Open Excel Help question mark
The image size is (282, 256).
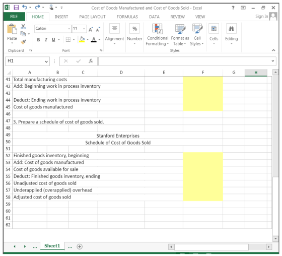[233, 8]
